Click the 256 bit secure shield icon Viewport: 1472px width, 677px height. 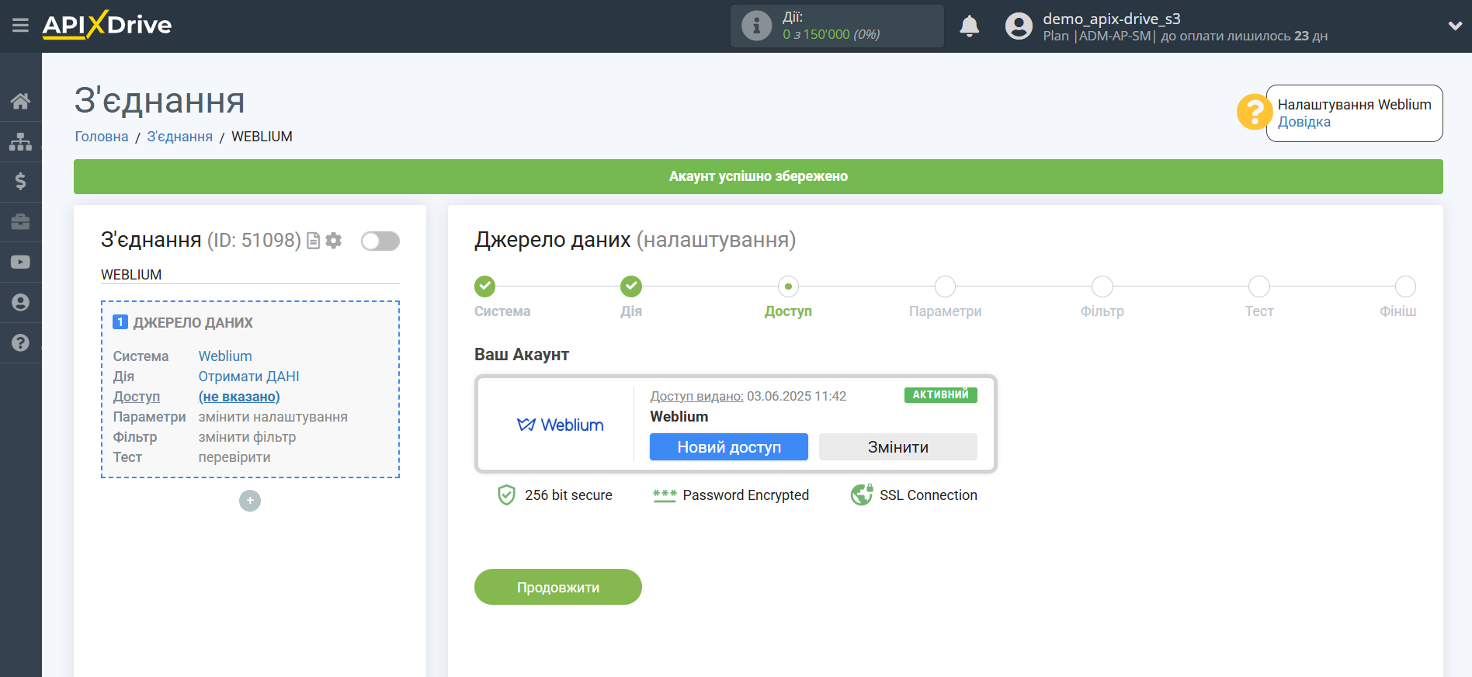click(x=506, y=495)
